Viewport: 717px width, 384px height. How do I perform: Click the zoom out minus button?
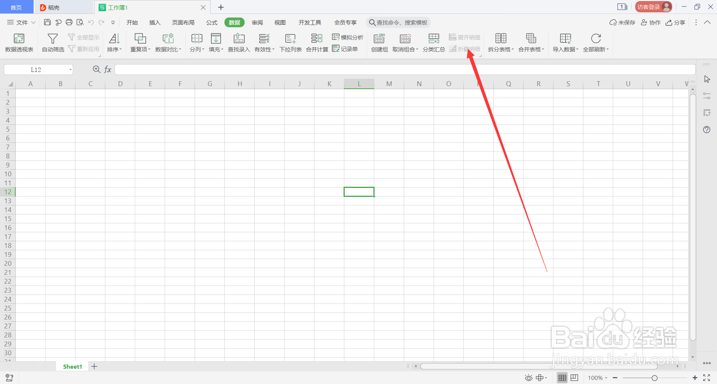tap(615, 378)
